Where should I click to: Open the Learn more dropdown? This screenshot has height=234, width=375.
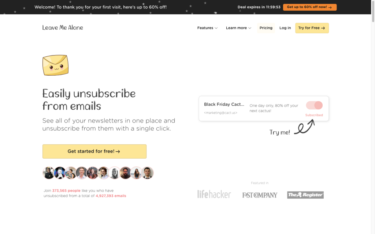tap(238, 28)
